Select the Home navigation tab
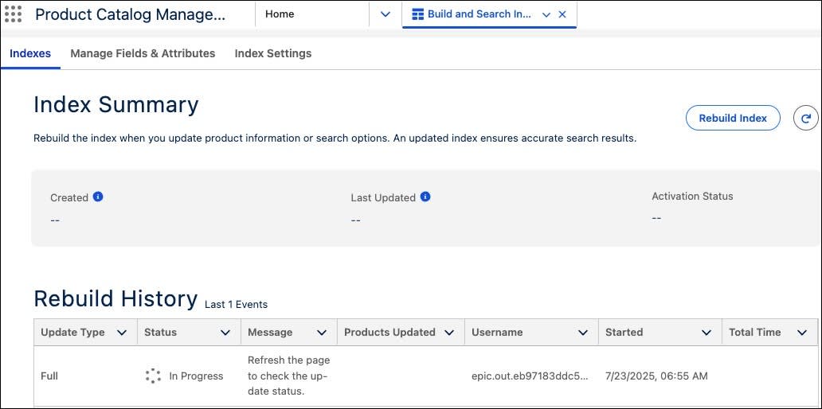This screenshot has height=409, width=822. pos(280,14)
